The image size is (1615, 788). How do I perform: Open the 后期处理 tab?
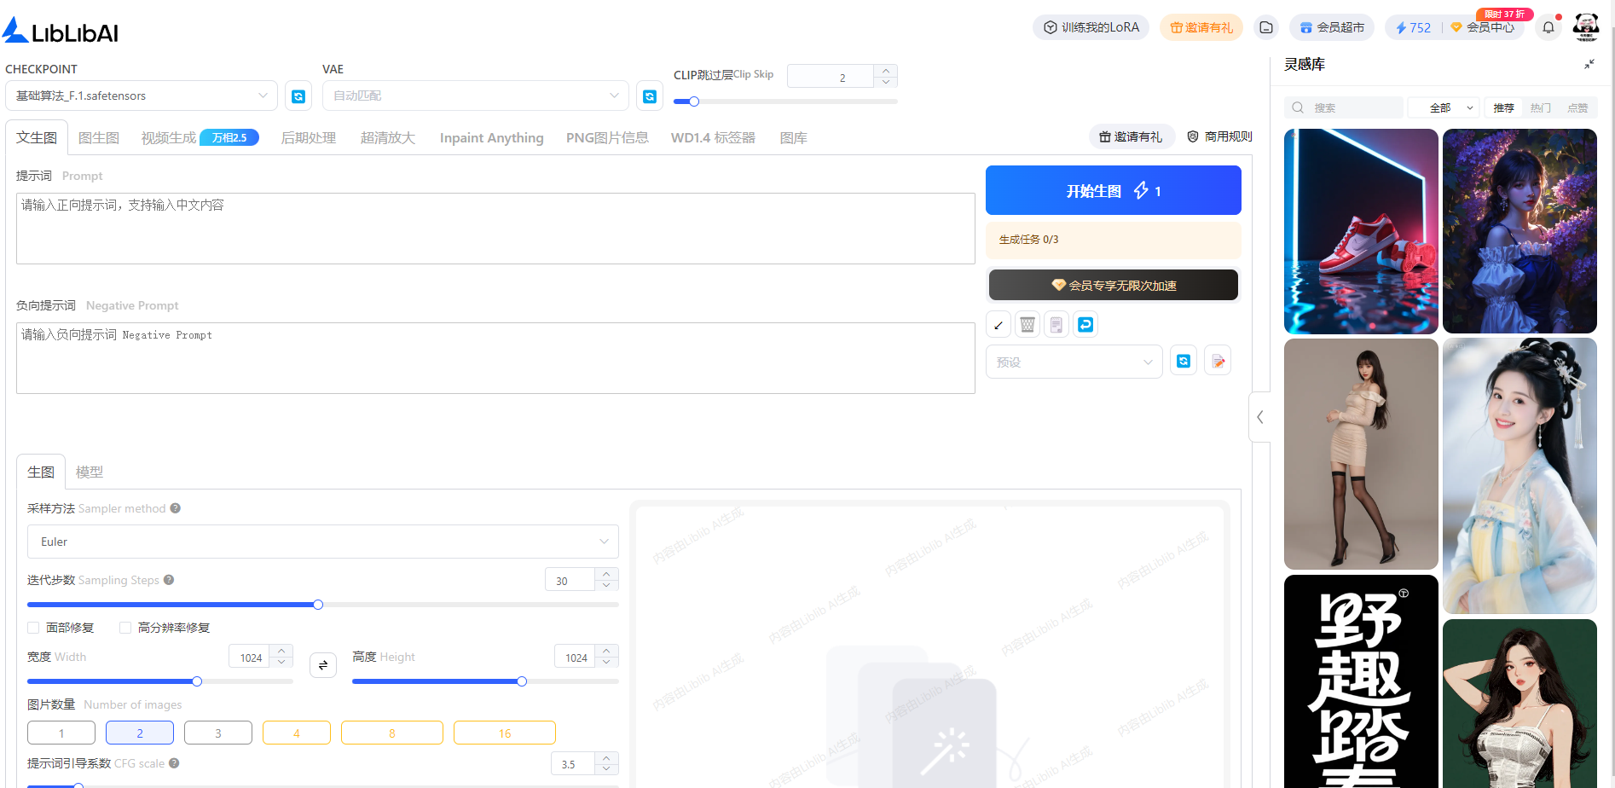pyautogui.click(x=309, y=137)
